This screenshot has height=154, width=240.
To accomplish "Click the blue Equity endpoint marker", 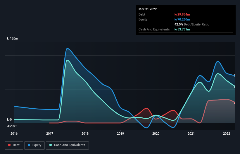I will coord(235,76).
